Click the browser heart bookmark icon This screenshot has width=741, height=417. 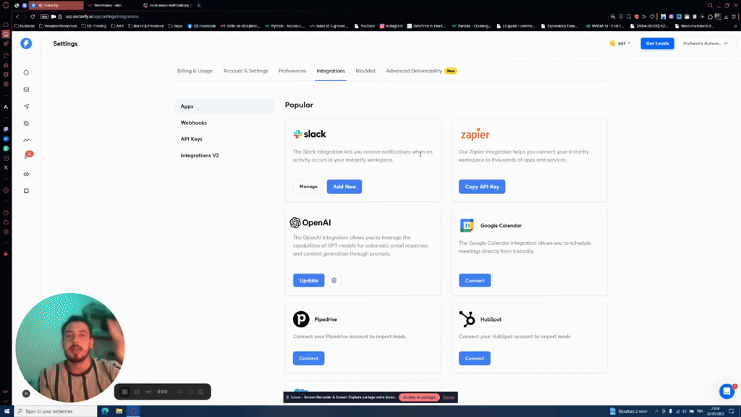[x=652, y=17]
